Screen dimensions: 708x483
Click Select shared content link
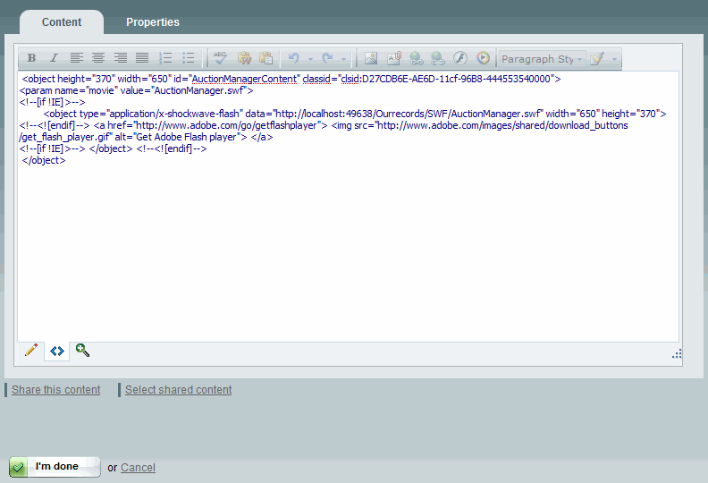tap(179, 390)
